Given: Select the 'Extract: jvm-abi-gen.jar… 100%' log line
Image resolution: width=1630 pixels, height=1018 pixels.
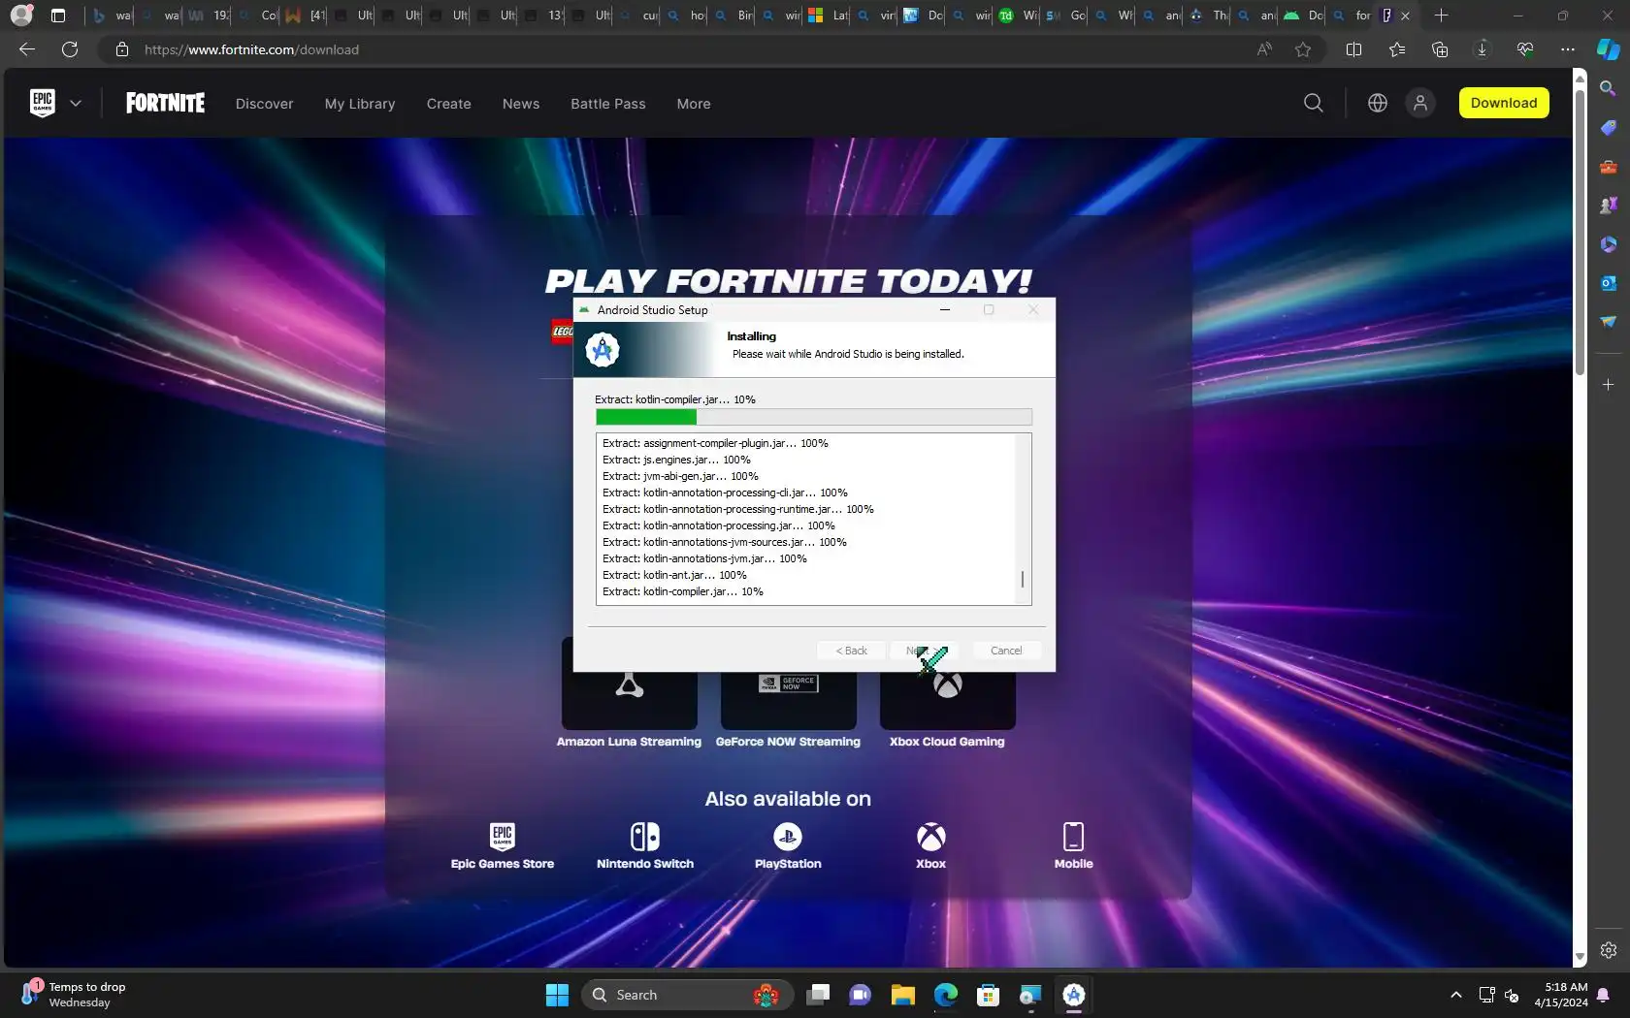Looking at the screenshot, I should point(680,476).
